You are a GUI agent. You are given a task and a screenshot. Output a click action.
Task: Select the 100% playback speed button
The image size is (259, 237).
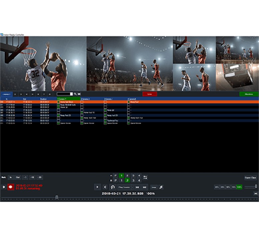click(x=239, y=187)
